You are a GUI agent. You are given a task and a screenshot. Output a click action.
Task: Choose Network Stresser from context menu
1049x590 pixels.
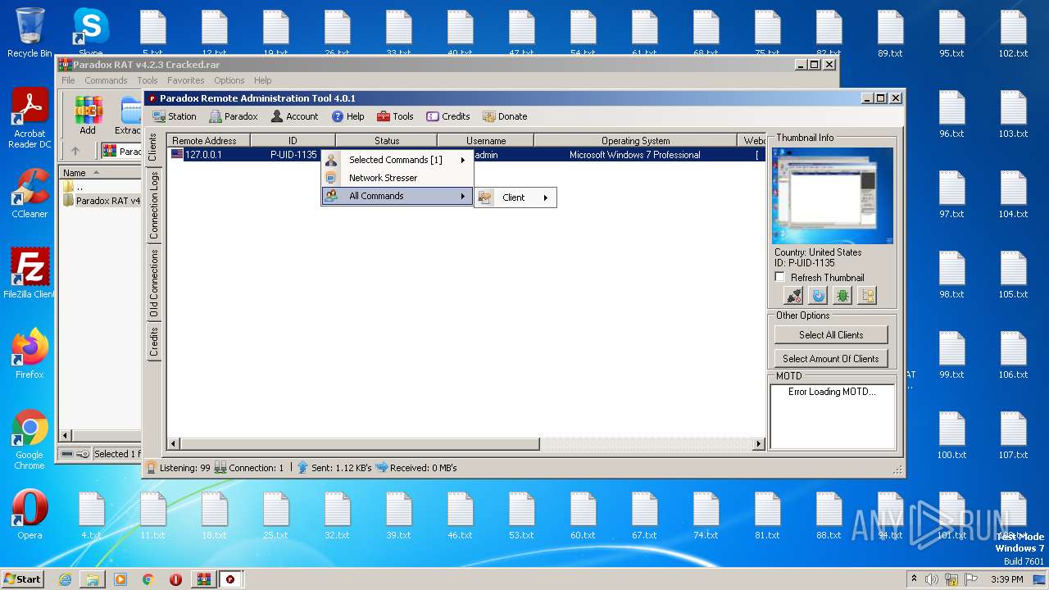coord(397,178)
